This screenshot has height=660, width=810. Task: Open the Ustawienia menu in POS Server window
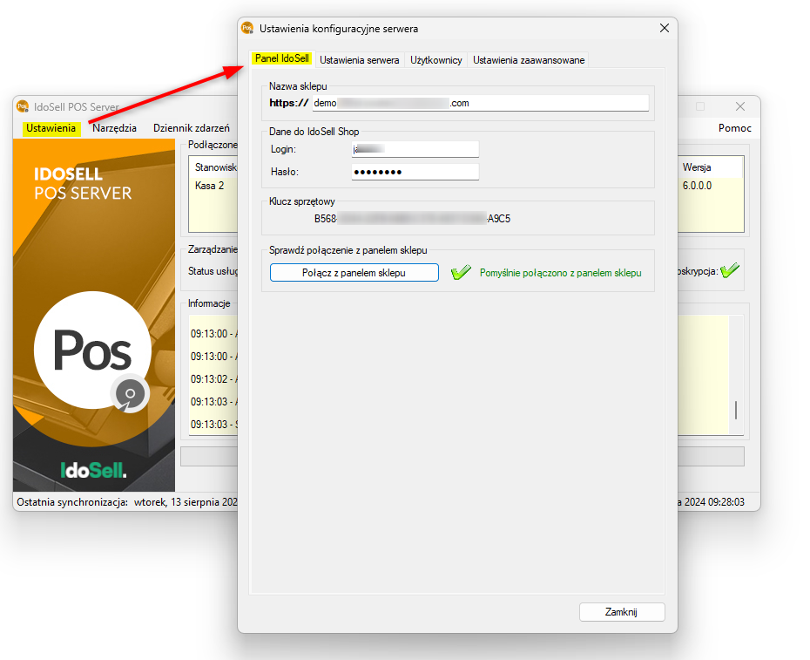51,128
